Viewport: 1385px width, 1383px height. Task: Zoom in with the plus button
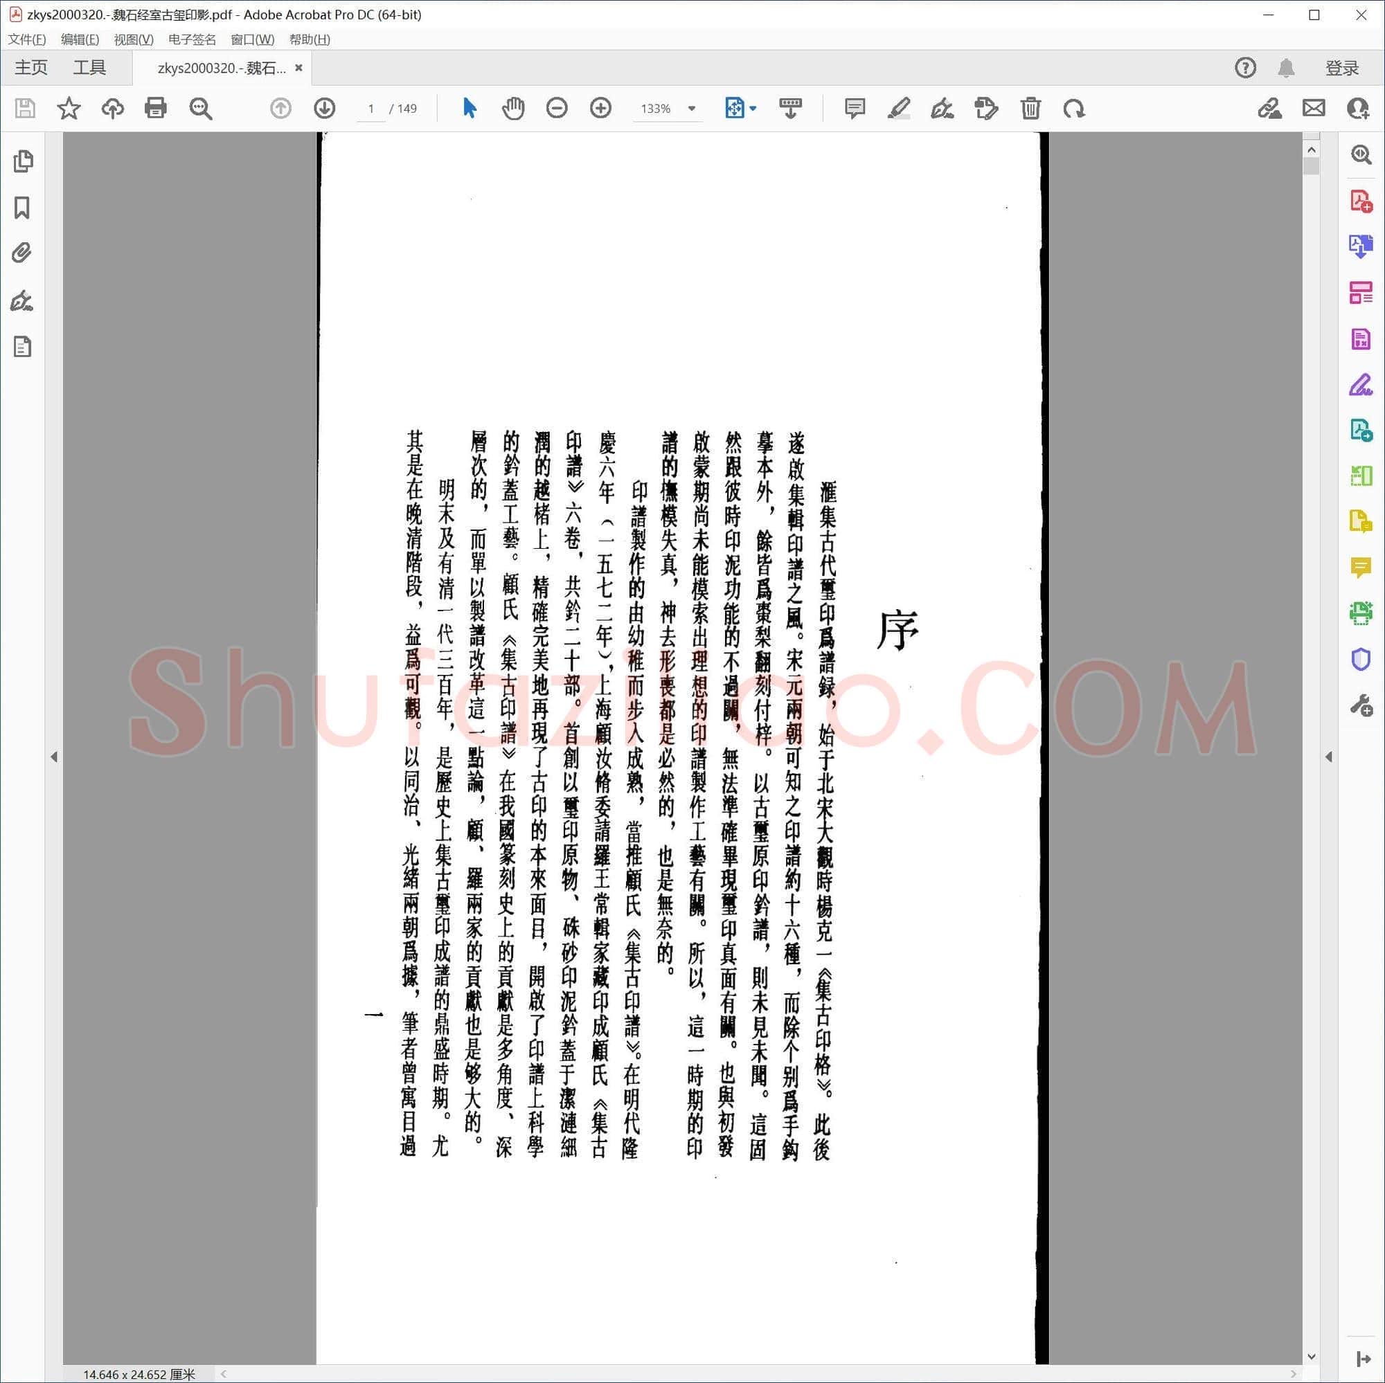600,108
